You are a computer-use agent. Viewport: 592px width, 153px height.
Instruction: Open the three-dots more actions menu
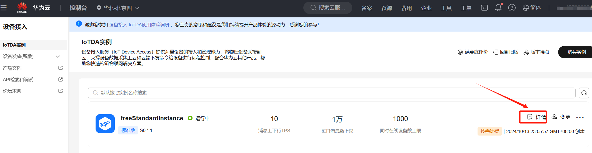tap(580, 117)
